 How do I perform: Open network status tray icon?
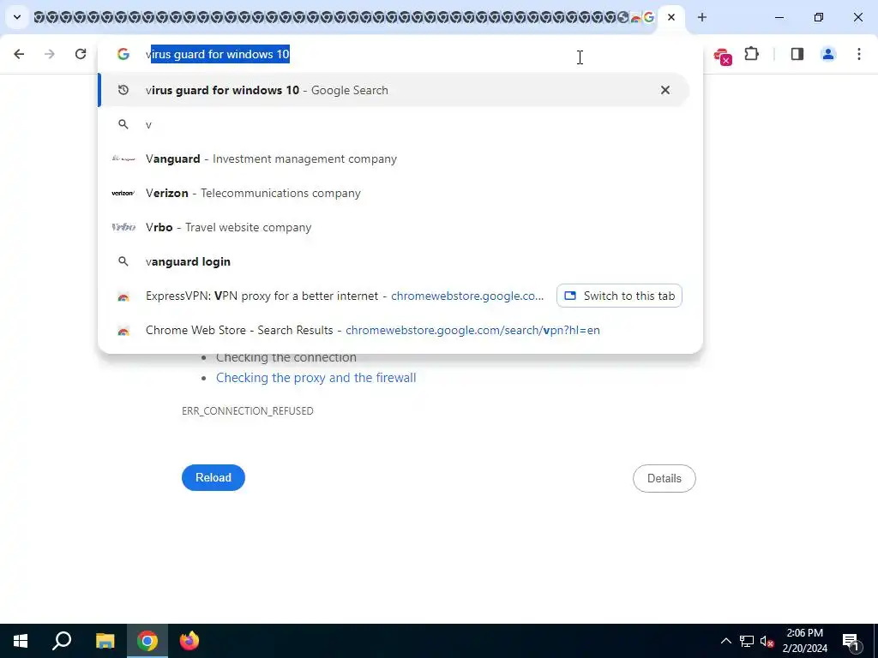(x=747, y=641)
